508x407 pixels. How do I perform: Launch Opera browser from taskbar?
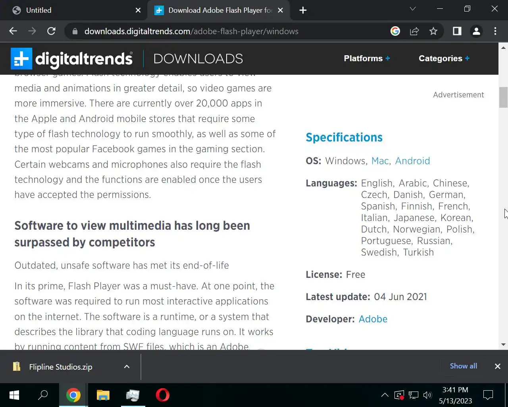click(x=163, y=395)
